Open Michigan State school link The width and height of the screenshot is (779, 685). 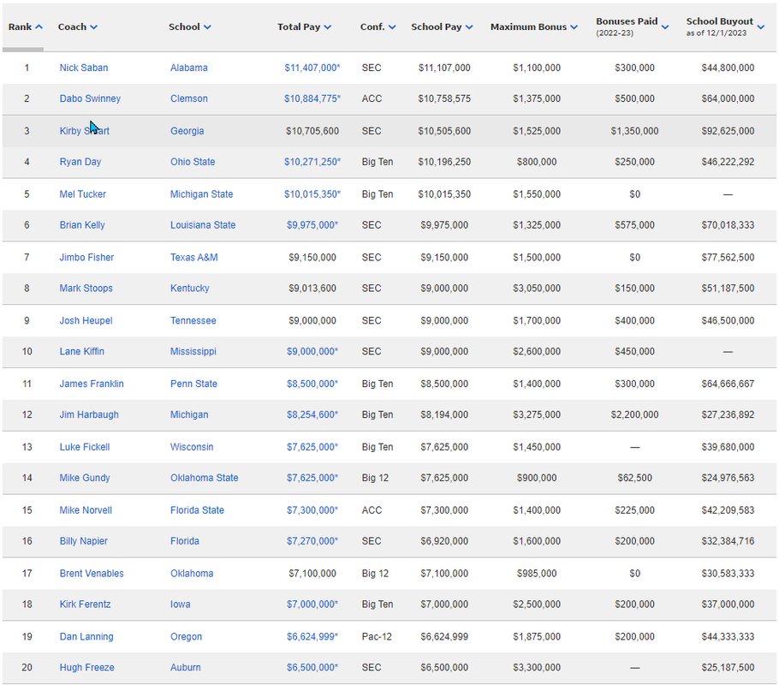coord(202,194)
